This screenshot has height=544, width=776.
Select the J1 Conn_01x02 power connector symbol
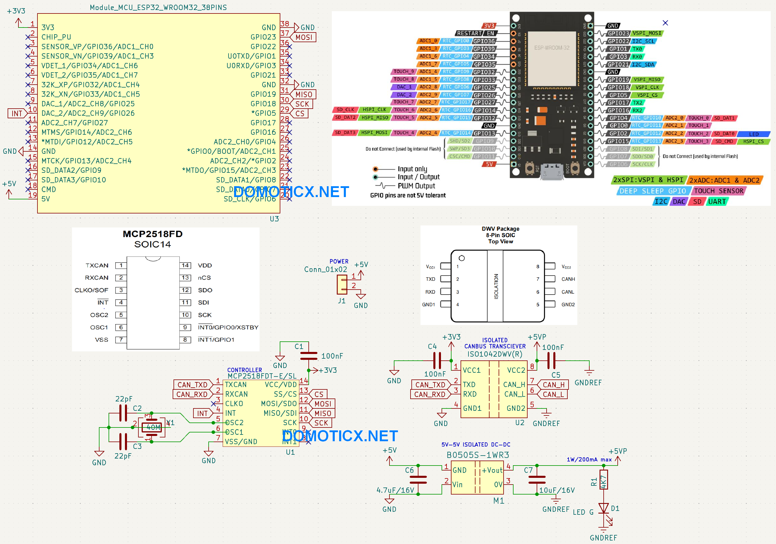(x=342, y=284)
